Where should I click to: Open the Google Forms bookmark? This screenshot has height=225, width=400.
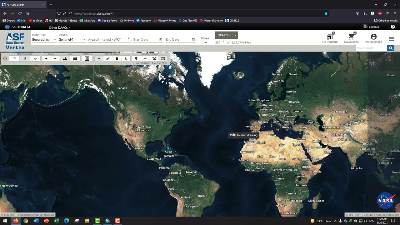[x=107, y=21]
